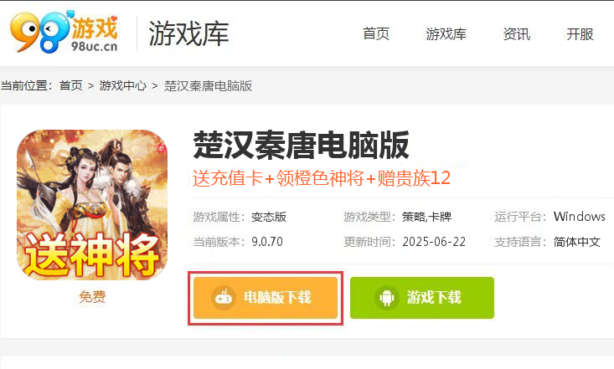Click 首页 in the breadcrumb
Screen dimensions: 614x369
tap(71, 85)
